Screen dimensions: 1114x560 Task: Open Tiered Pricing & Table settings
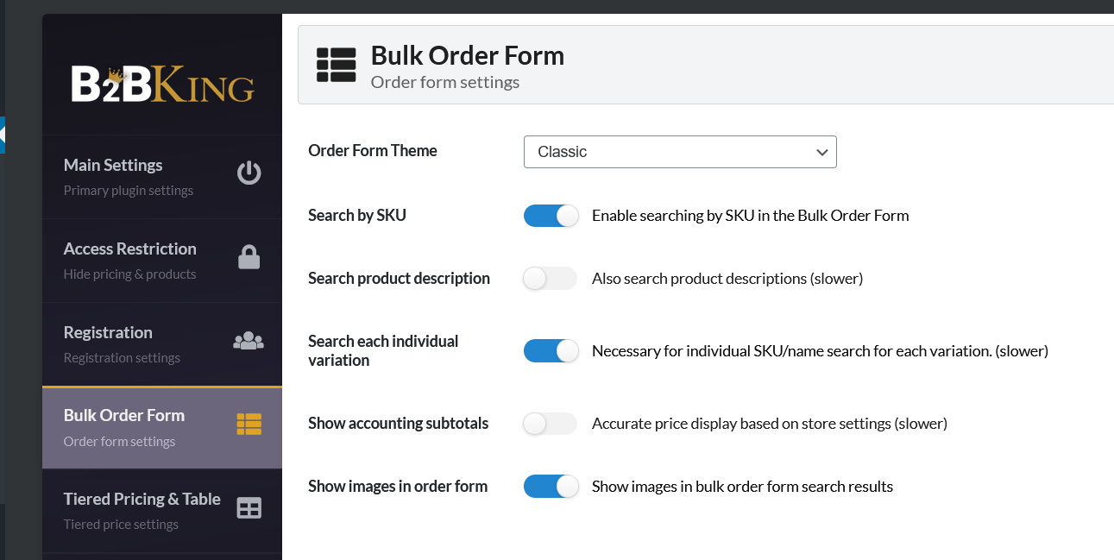[142, 499]
